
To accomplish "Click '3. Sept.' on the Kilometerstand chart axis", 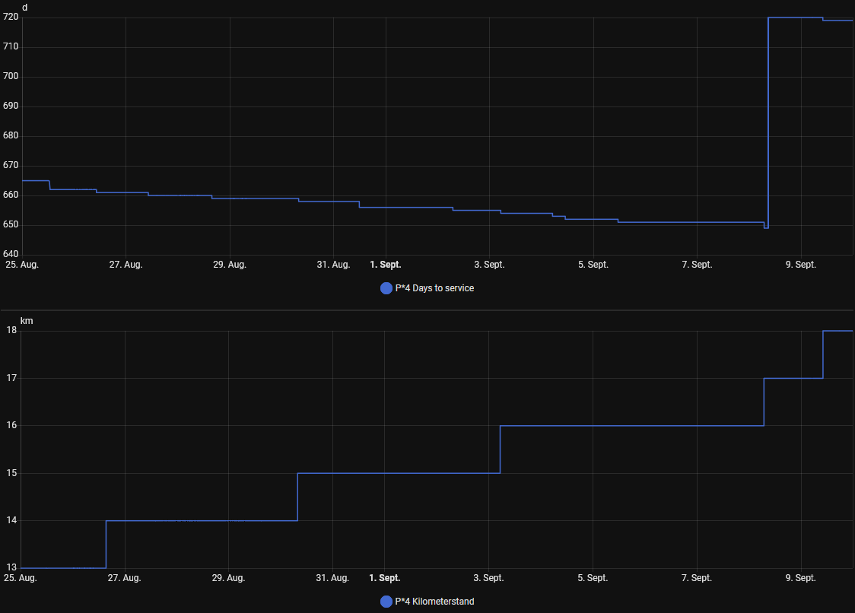I will click(488, 577).
